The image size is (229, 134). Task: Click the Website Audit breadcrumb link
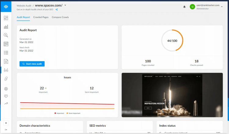pyautogui.click(x=24, y=6)
